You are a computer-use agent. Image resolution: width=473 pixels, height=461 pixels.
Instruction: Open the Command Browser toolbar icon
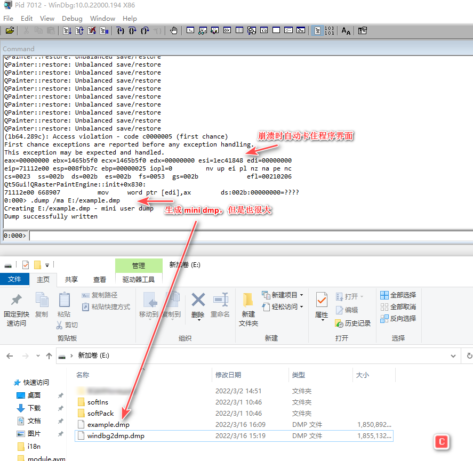pos(301,30)
